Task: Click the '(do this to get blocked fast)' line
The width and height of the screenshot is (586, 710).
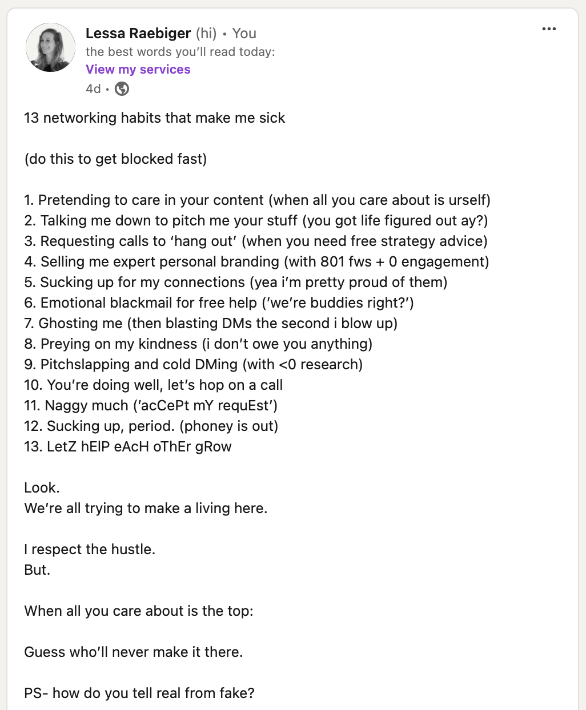Action: (115, 159)
